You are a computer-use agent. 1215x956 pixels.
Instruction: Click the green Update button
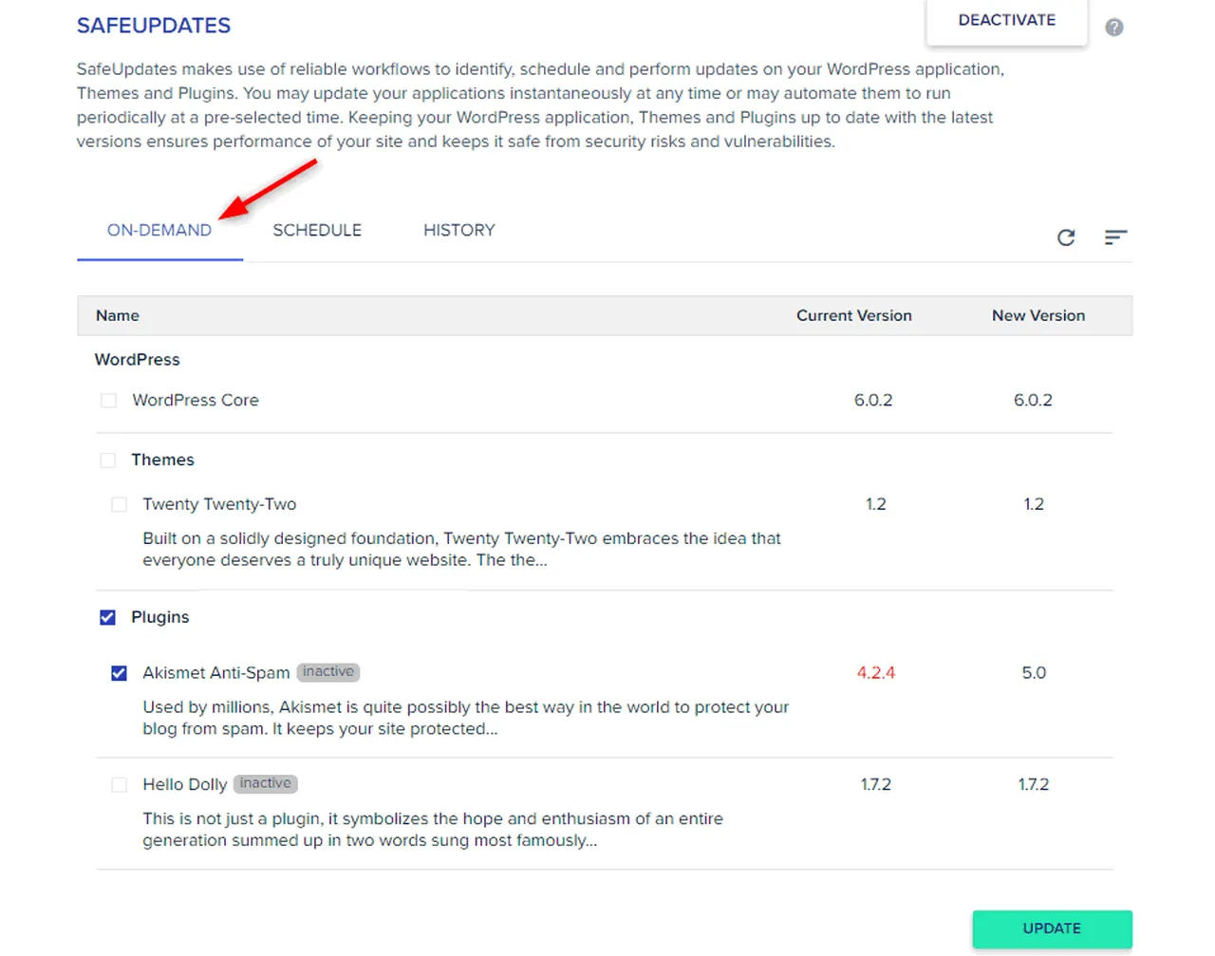(x=1052, y=928)
